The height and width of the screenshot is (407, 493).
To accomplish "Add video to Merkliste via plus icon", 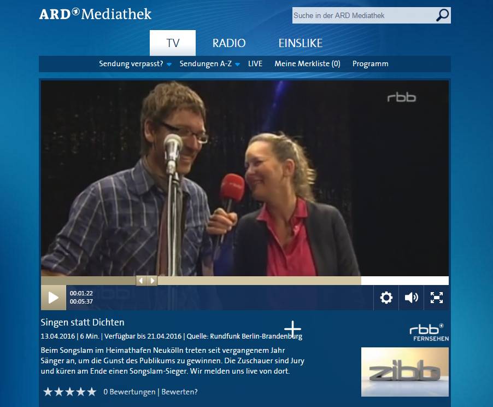I will [x=293, y=329].
